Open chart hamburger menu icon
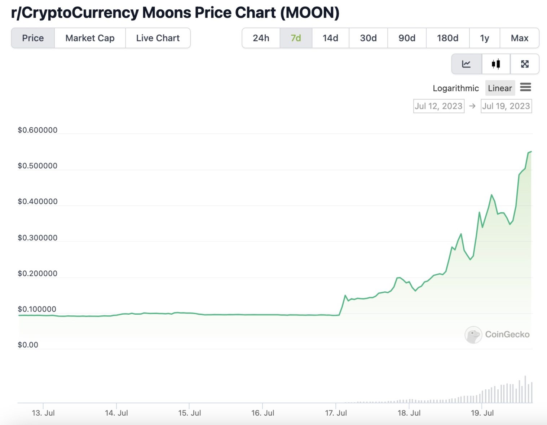The width and height of the screenshot is (547, 425). 525,87
